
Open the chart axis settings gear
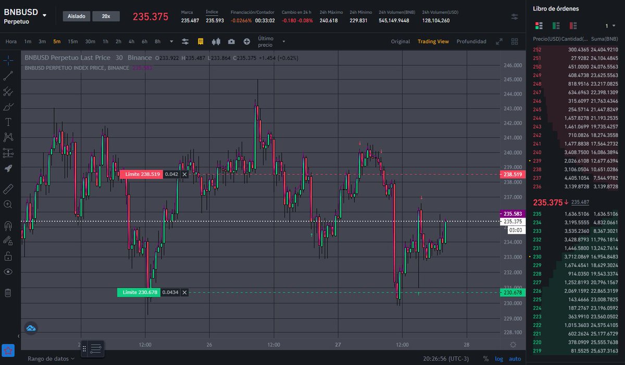tap(513, 345)
